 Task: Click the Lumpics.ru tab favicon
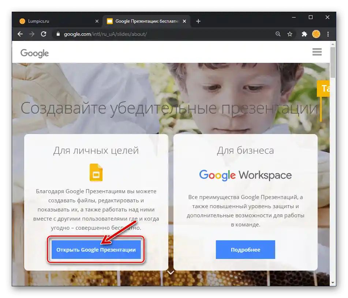tap(22, 21)
